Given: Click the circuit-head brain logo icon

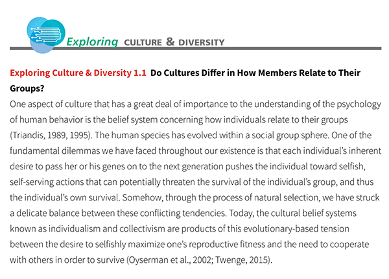Looking at the screenshot, I should pos(46,35).
